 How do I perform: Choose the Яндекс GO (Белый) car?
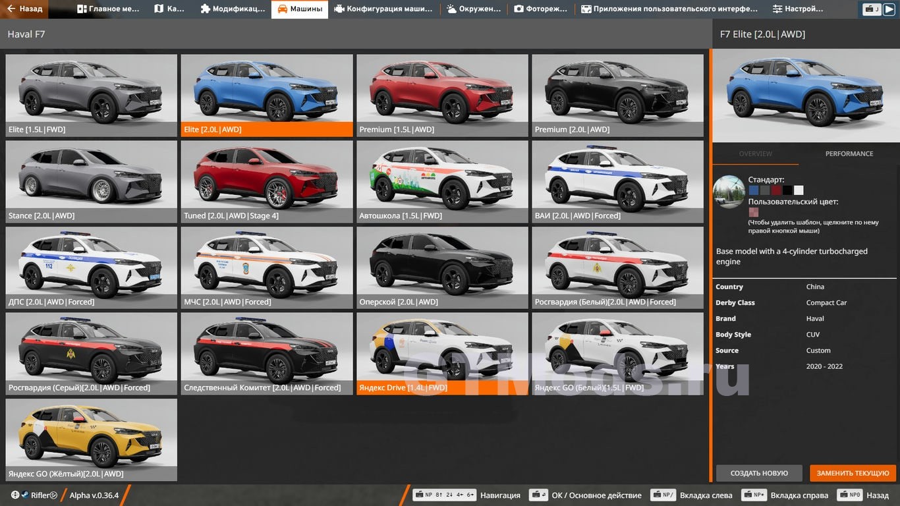pos(617,354)
